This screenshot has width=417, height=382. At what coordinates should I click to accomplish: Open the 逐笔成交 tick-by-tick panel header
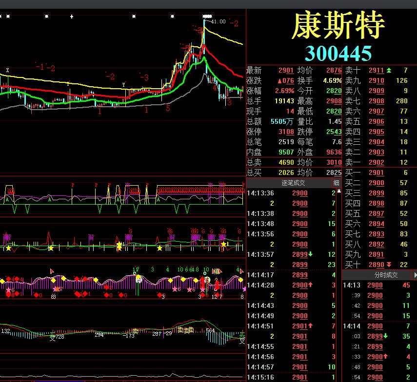293,183
